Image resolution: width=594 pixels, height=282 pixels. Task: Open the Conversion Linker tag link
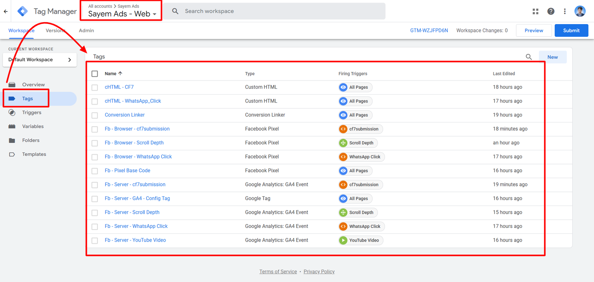pos(124,115)
